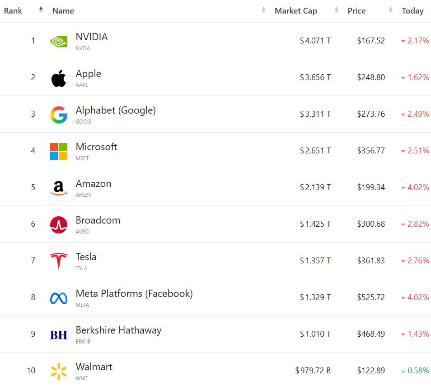Click Walmart's green 0.58% change value
431x391 pixels.
click(x=418, y=371)
